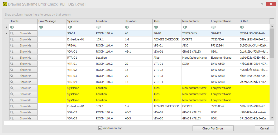Click the Cancel button
Viewport: 278px width, 135px height.
coord(264,128)
